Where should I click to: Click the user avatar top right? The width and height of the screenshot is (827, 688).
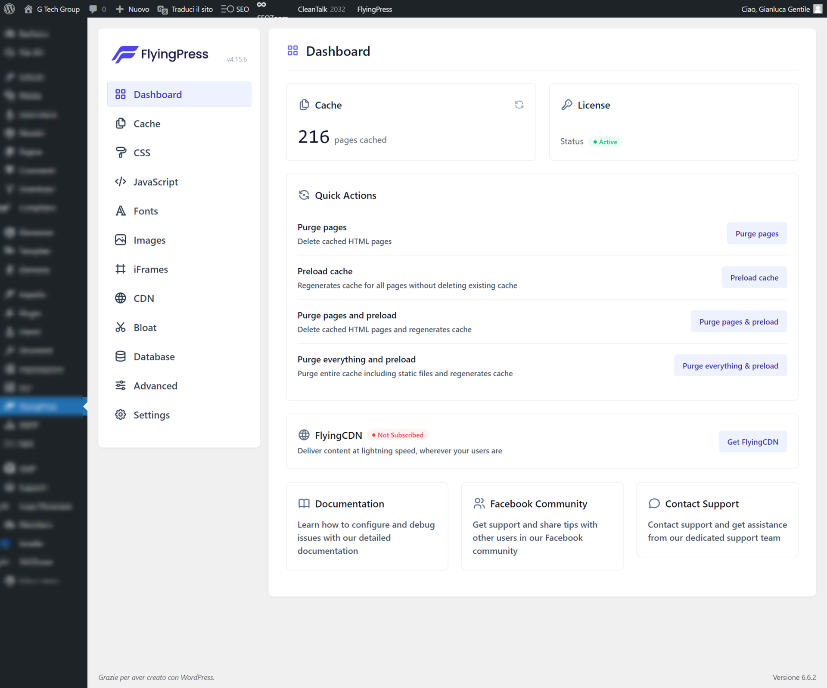click(818, 9)
